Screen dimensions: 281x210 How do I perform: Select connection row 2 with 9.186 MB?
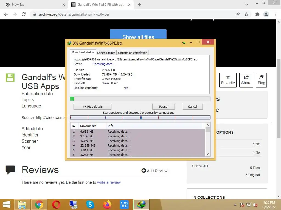138,136
